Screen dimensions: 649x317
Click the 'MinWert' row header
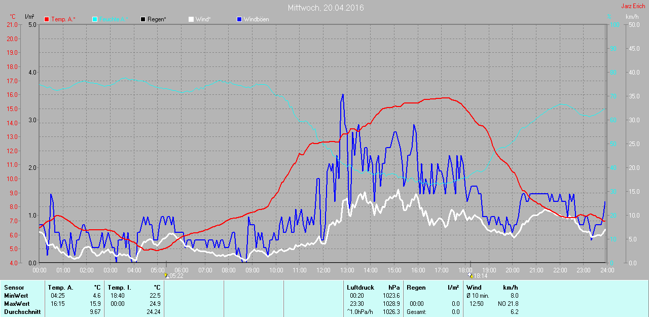tap(16, 296)
